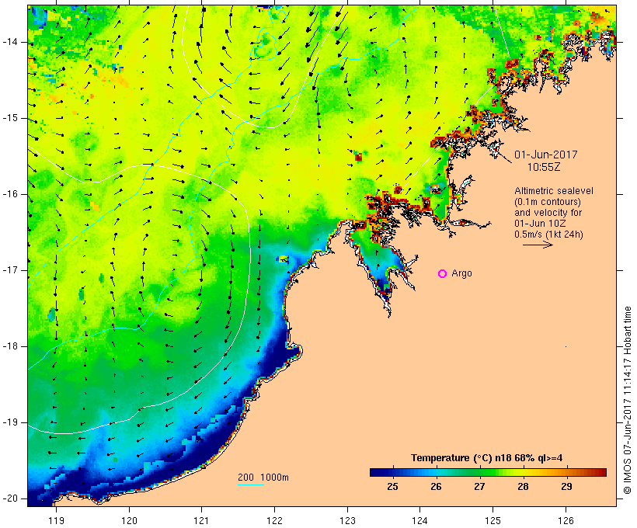Click the magenta Argo float circle marker
The image size is (637, 528).
click(443, 274)
